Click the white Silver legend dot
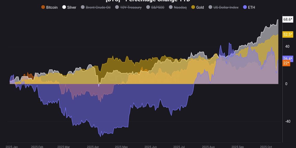The width and height of the screenshot is (296, 148). coord(64,7)
